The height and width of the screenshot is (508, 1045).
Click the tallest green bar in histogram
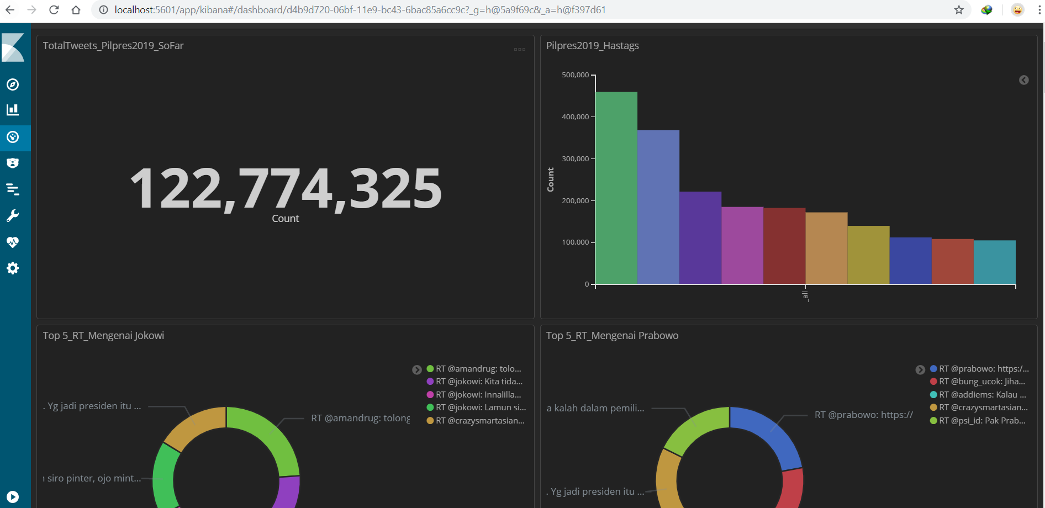pos(616,188)
